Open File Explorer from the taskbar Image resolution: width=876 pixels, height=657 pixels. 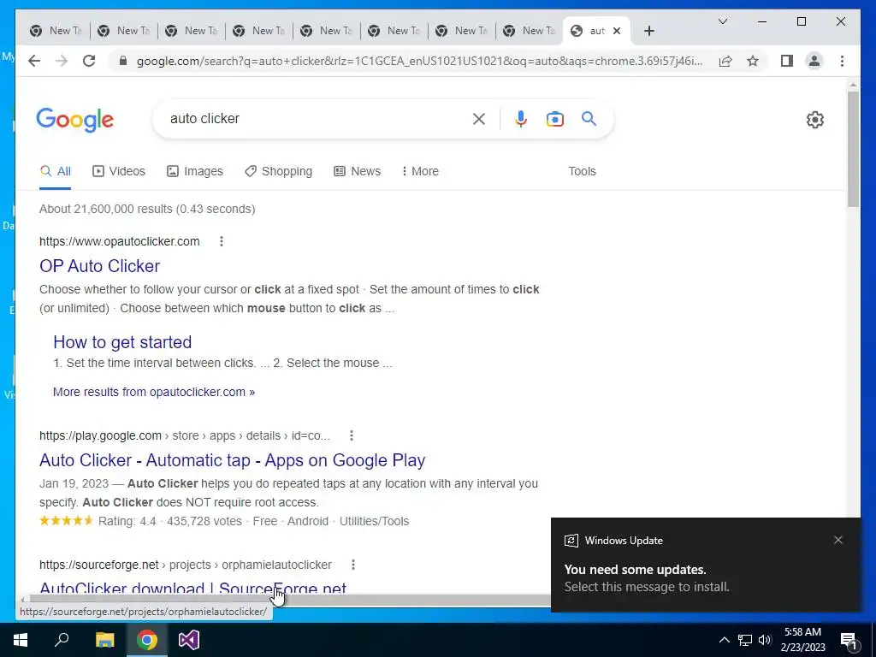coord(104,640)
